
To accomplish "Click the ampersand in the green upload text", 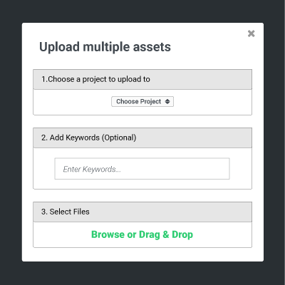I will click(166, 234).
